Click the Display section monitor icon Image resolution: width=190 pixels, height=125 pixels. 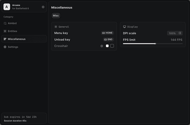coord(124,27)
